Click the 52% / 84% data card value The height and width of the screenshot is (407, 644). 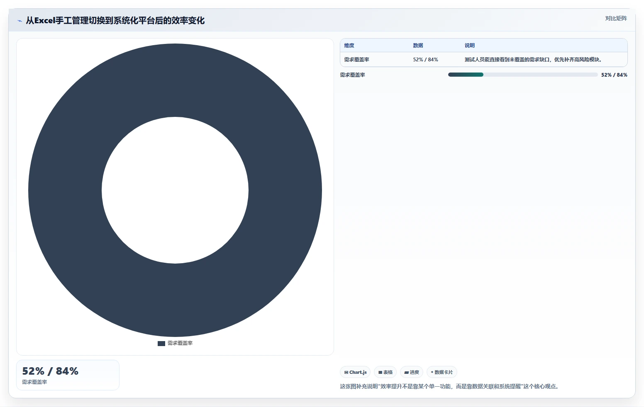click(x=50, y=371)
